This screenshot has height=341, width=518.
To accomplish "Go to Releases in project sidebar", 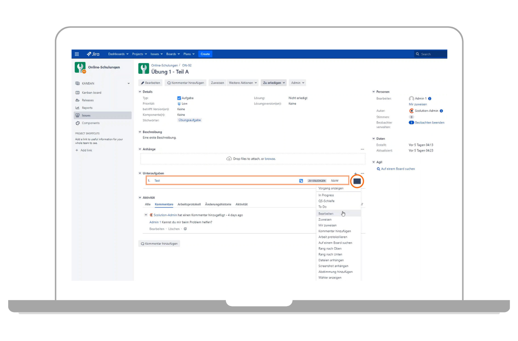I will click(88, 100).
